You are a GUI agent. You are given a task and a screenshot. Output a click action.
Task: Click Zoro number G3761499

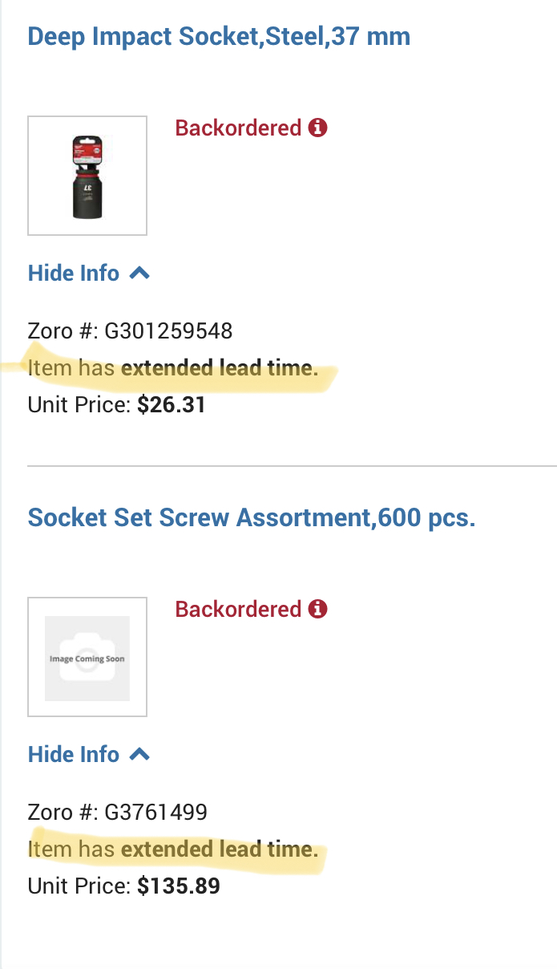pyautogui.click(x=155, y=812)
